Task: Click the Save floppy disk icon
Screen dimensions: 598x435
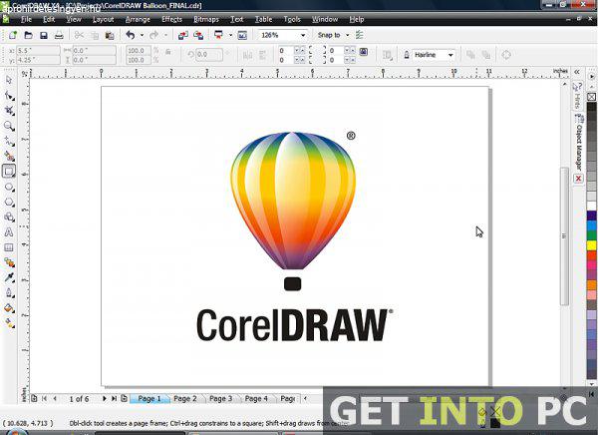Action: click(44, 35)
